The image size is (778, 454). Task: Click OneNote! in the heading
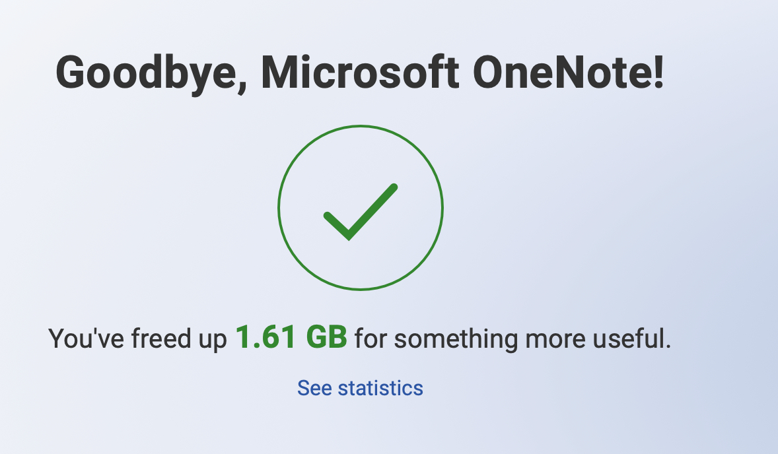pyautogui.click(x=561, y=71)
